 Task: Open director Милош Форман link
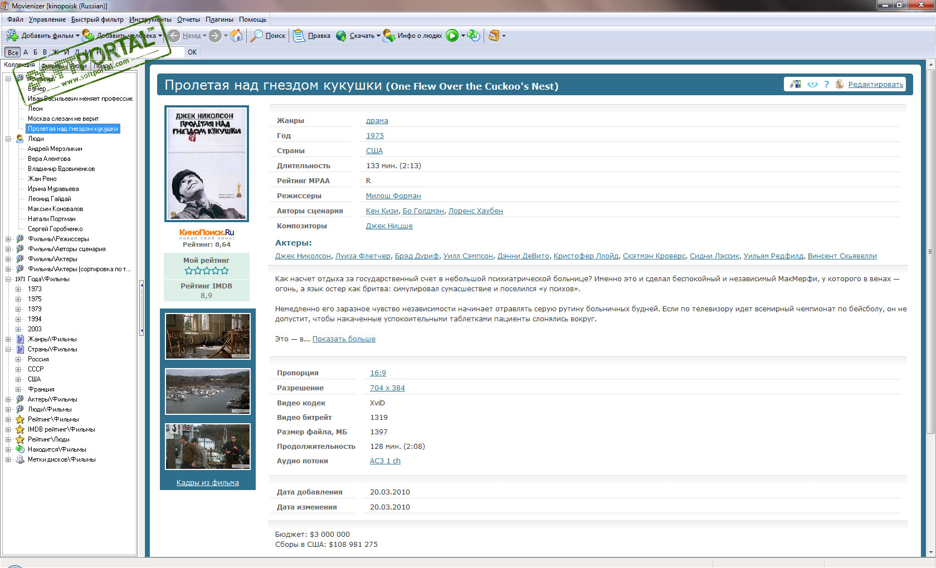click(x=393, y=196)
